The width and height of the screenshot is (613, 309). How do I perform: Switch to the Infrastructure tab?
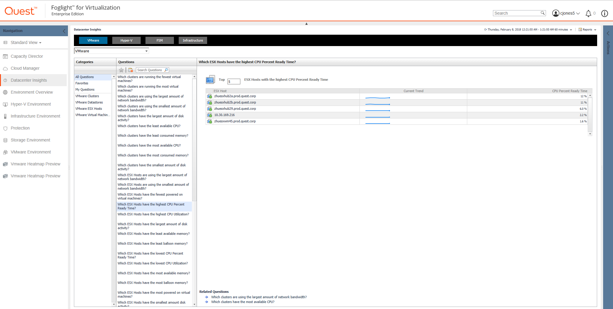tap(193, 40)
